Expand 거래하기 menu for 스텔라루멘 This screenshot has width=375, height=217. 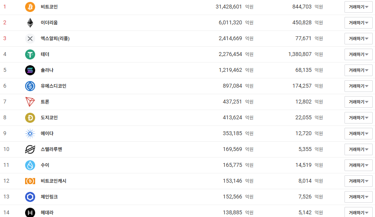click(358, 149)
